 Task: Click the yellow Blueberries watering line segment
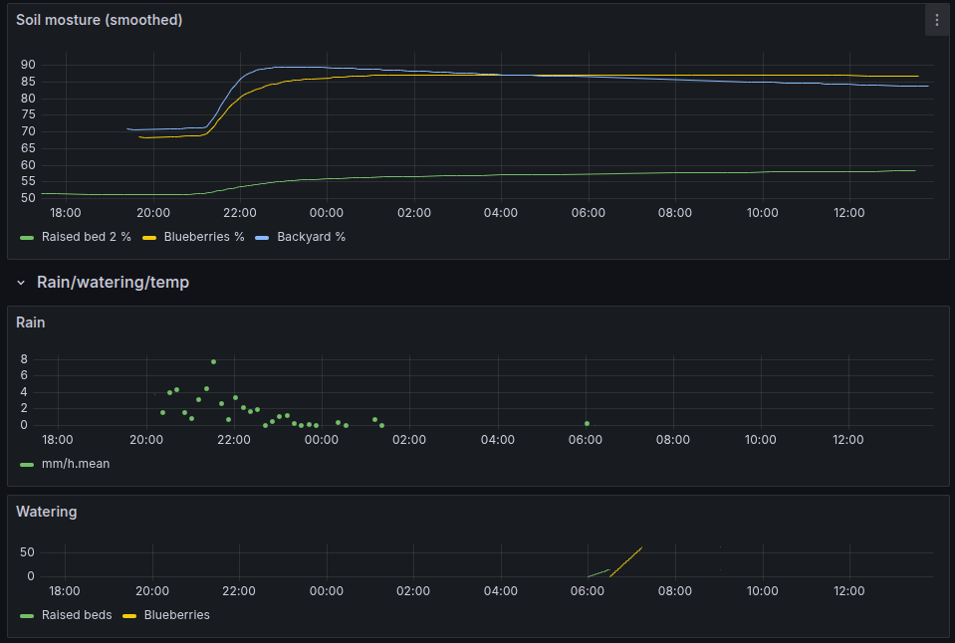(x=625, y=561)
